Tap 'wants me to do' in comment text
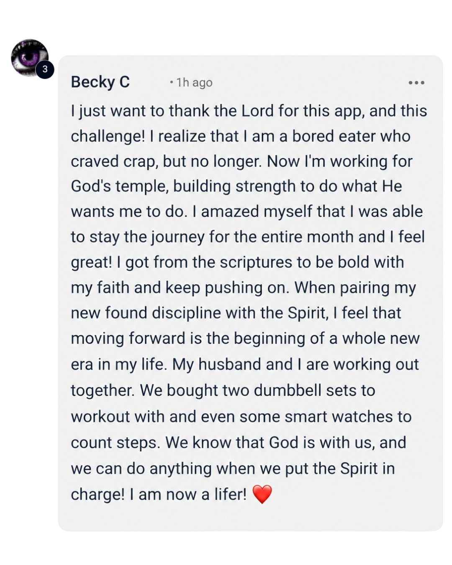The image size is (452, 565). pyautogui.click(x=128, y=212)
